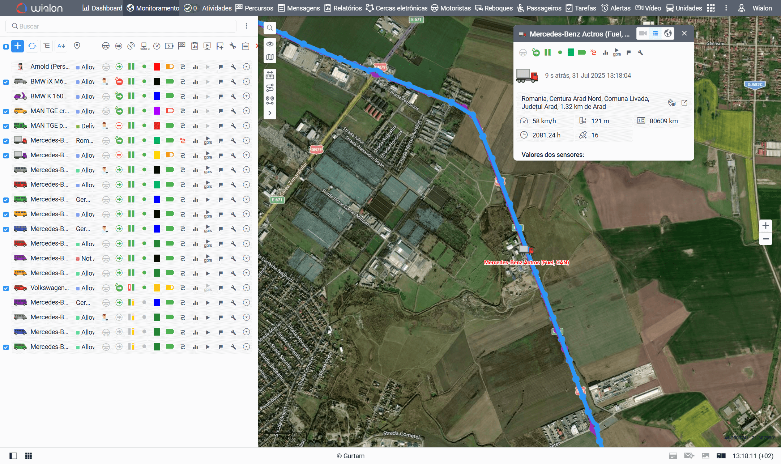Zoom out on the map

tap(765, 239)
